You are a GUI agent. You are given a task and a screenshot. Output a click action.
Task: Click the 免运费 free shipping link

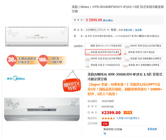138,30
